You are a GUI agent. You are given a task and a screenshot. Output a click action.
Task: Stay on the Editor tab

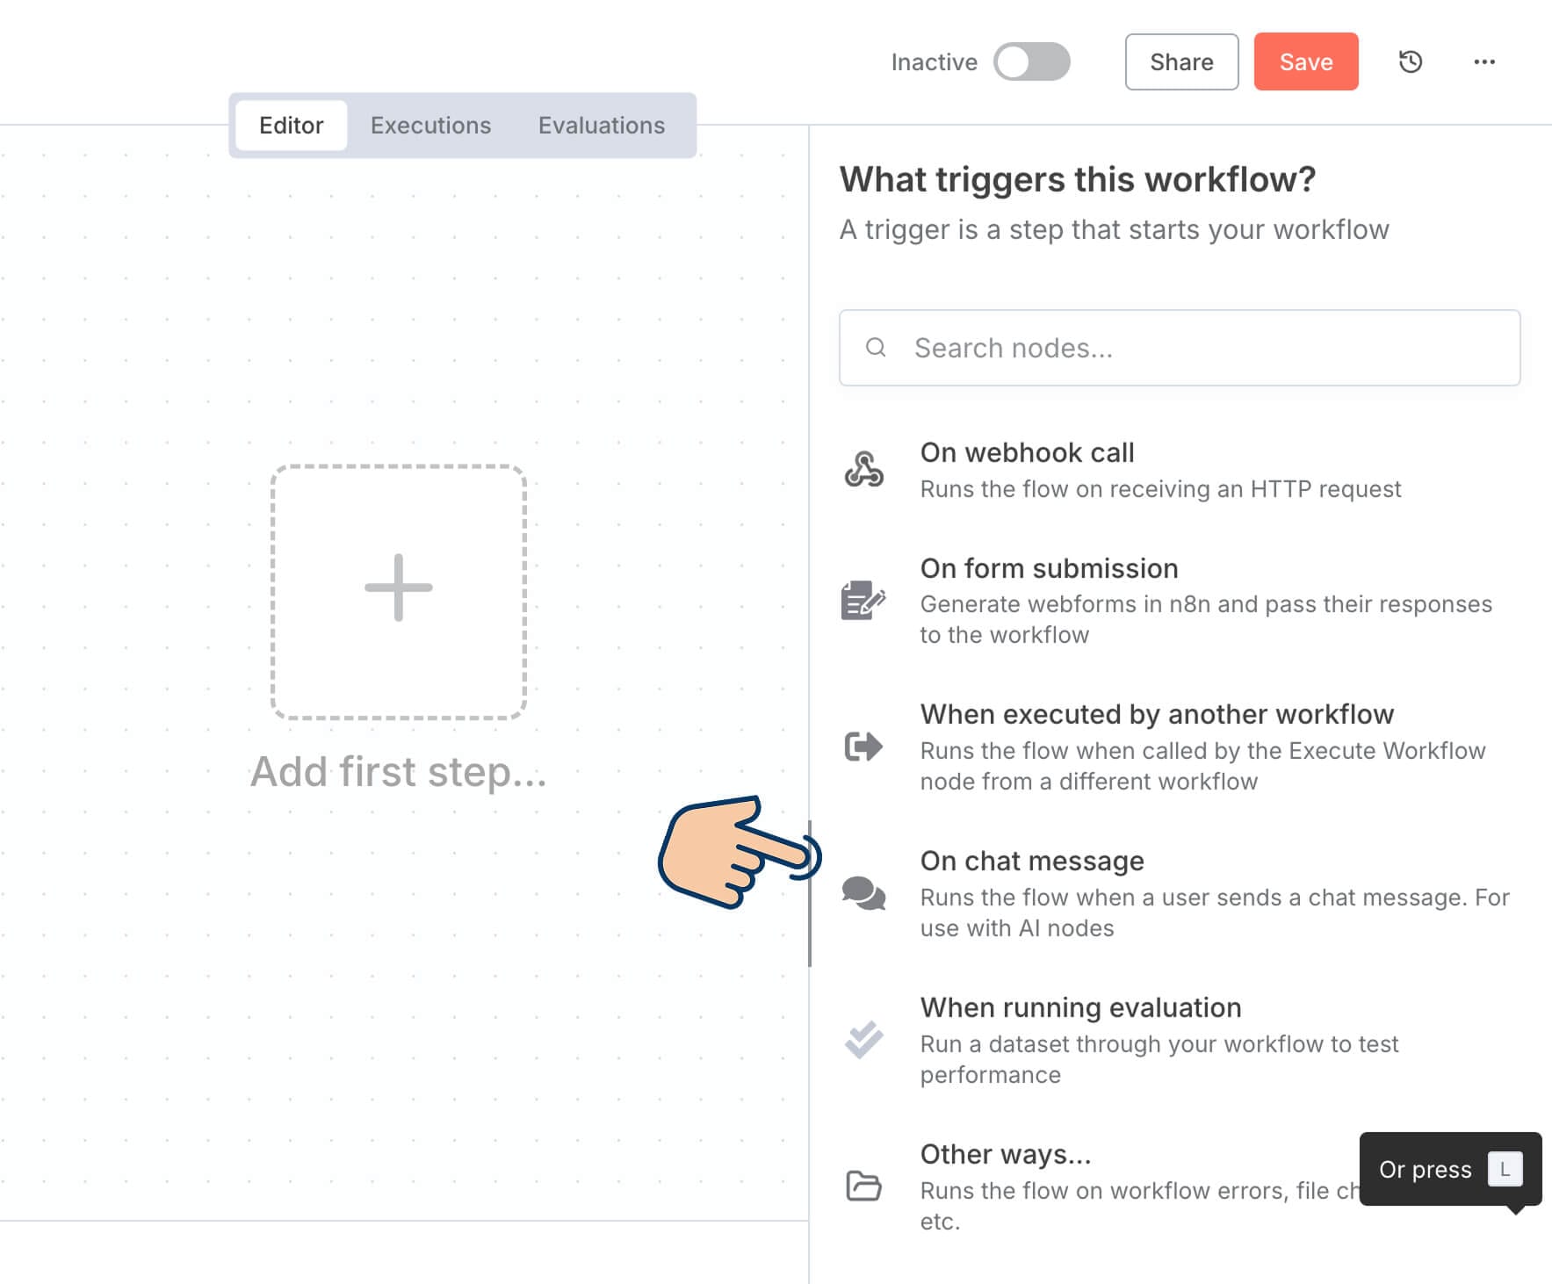coord(291,125)
